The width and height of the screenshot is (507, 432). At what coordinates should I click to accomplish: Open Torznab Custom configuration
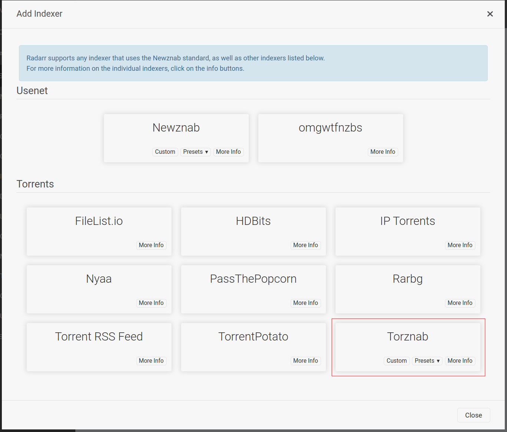coord(397,361)
